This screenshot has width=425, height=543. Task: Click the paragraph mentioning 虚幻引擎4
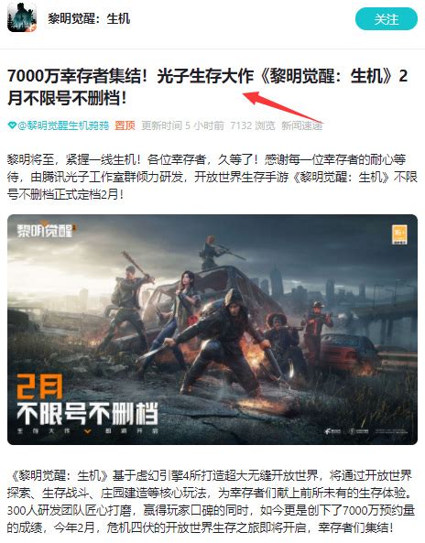(x=211, y=502)
